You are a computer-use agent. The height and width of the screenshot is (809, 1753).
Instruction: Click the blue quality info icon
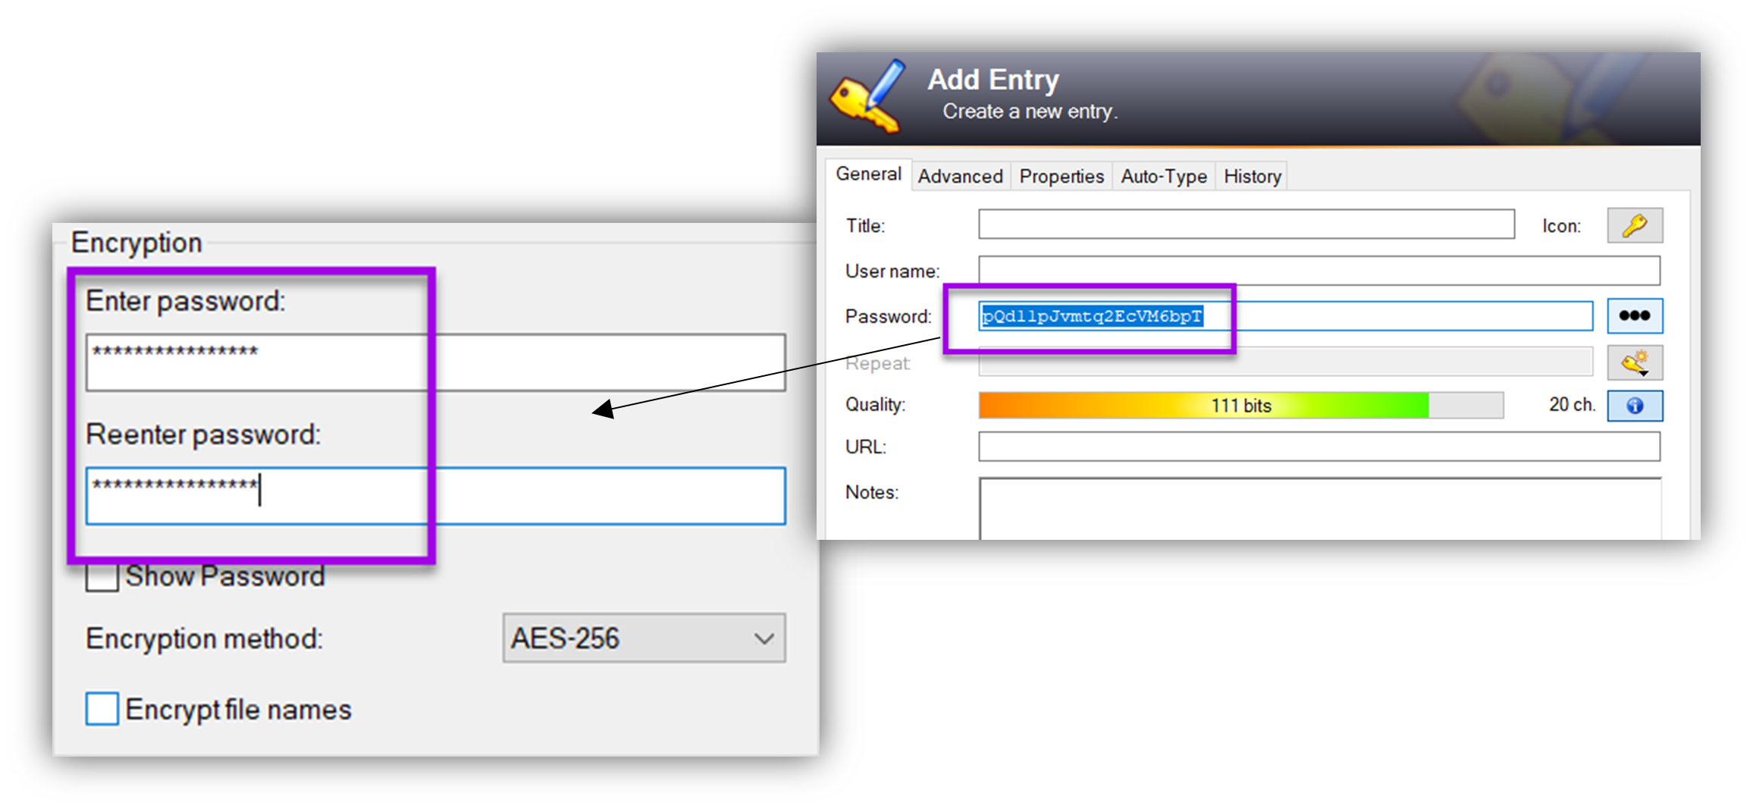(1634, 406)
